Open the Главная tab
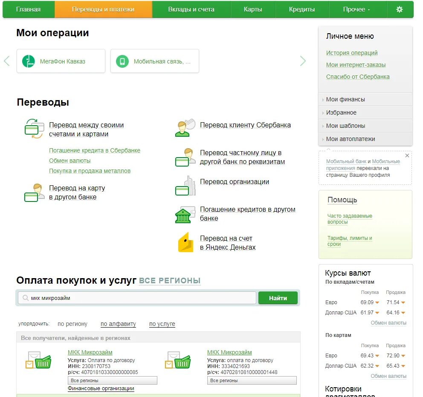The image size is (423, 397). click(28, 9)
